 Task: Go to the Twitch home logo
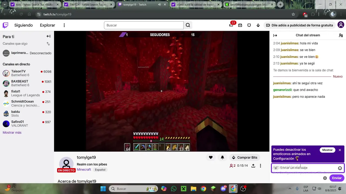(5, 25)
